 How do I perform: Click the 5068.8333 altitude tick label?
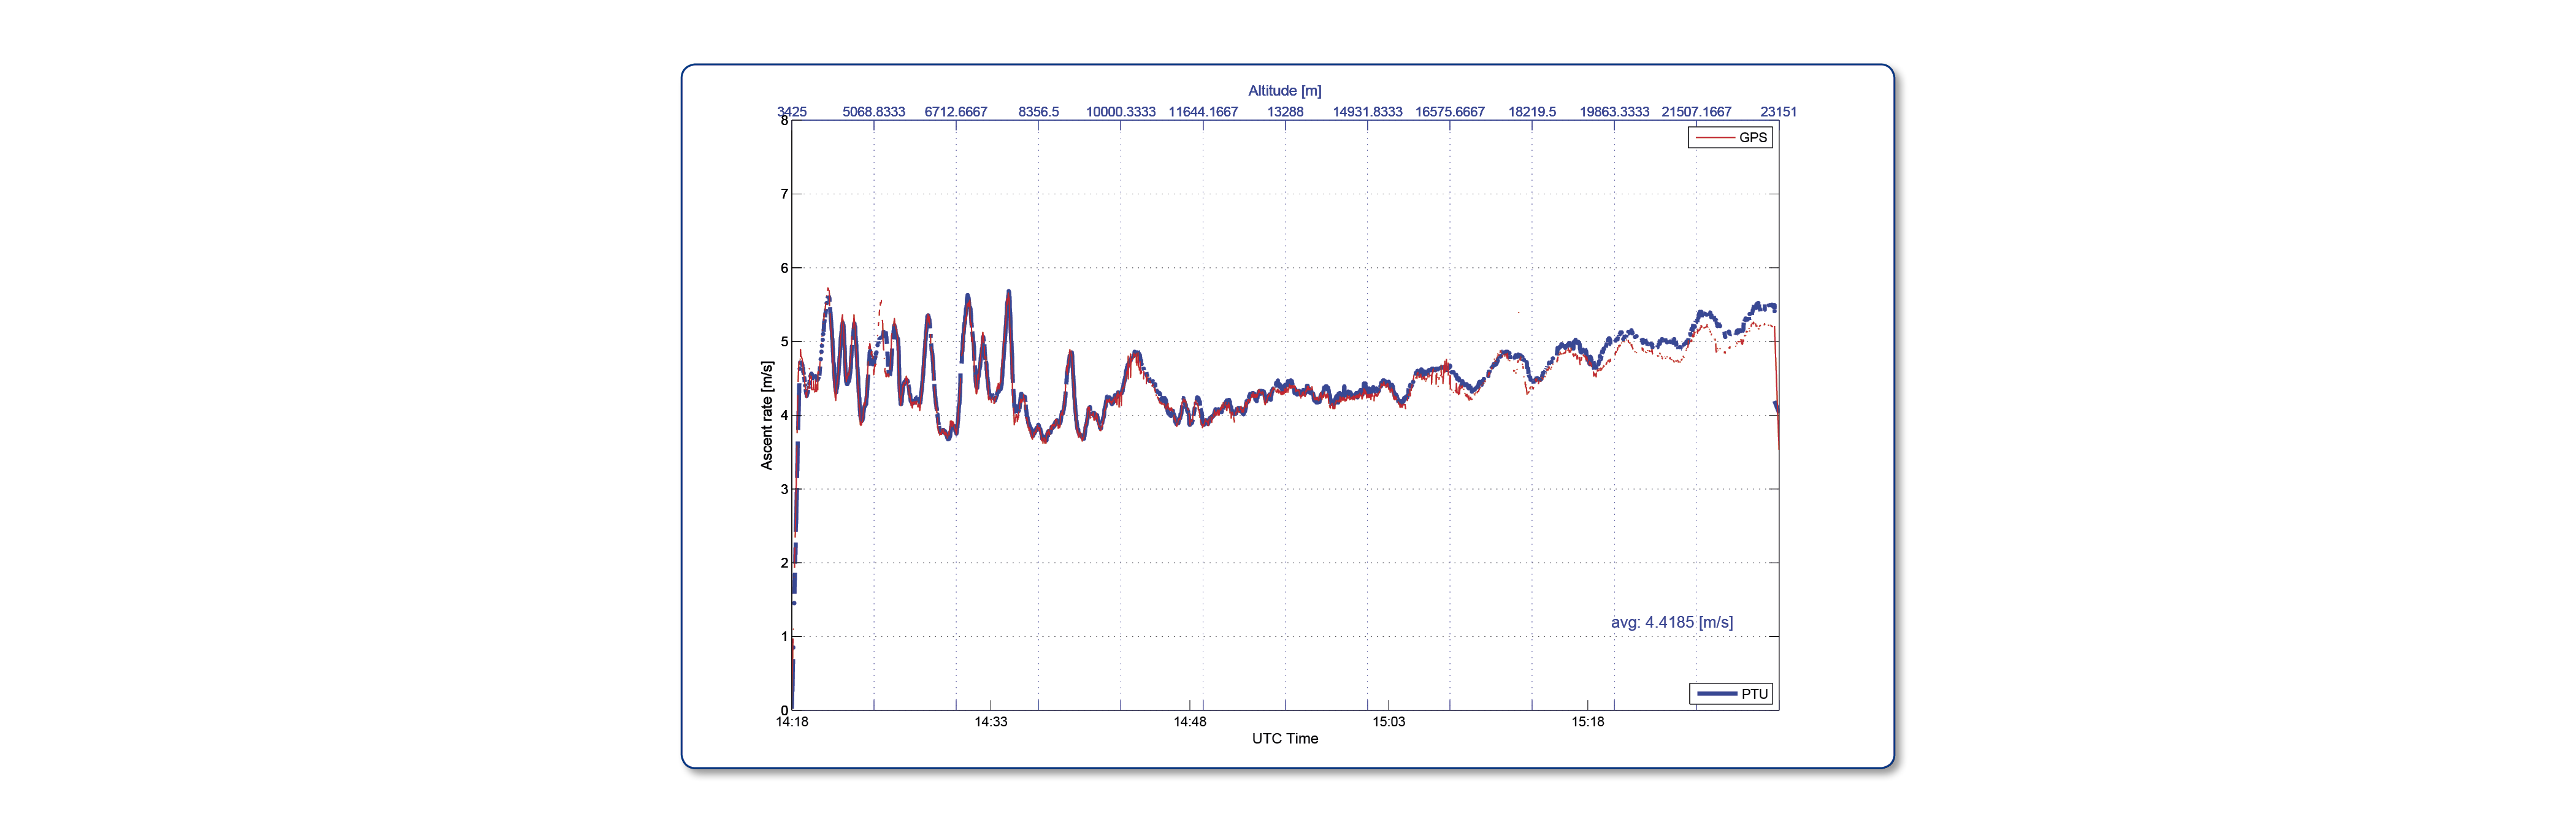click(874, 112)
